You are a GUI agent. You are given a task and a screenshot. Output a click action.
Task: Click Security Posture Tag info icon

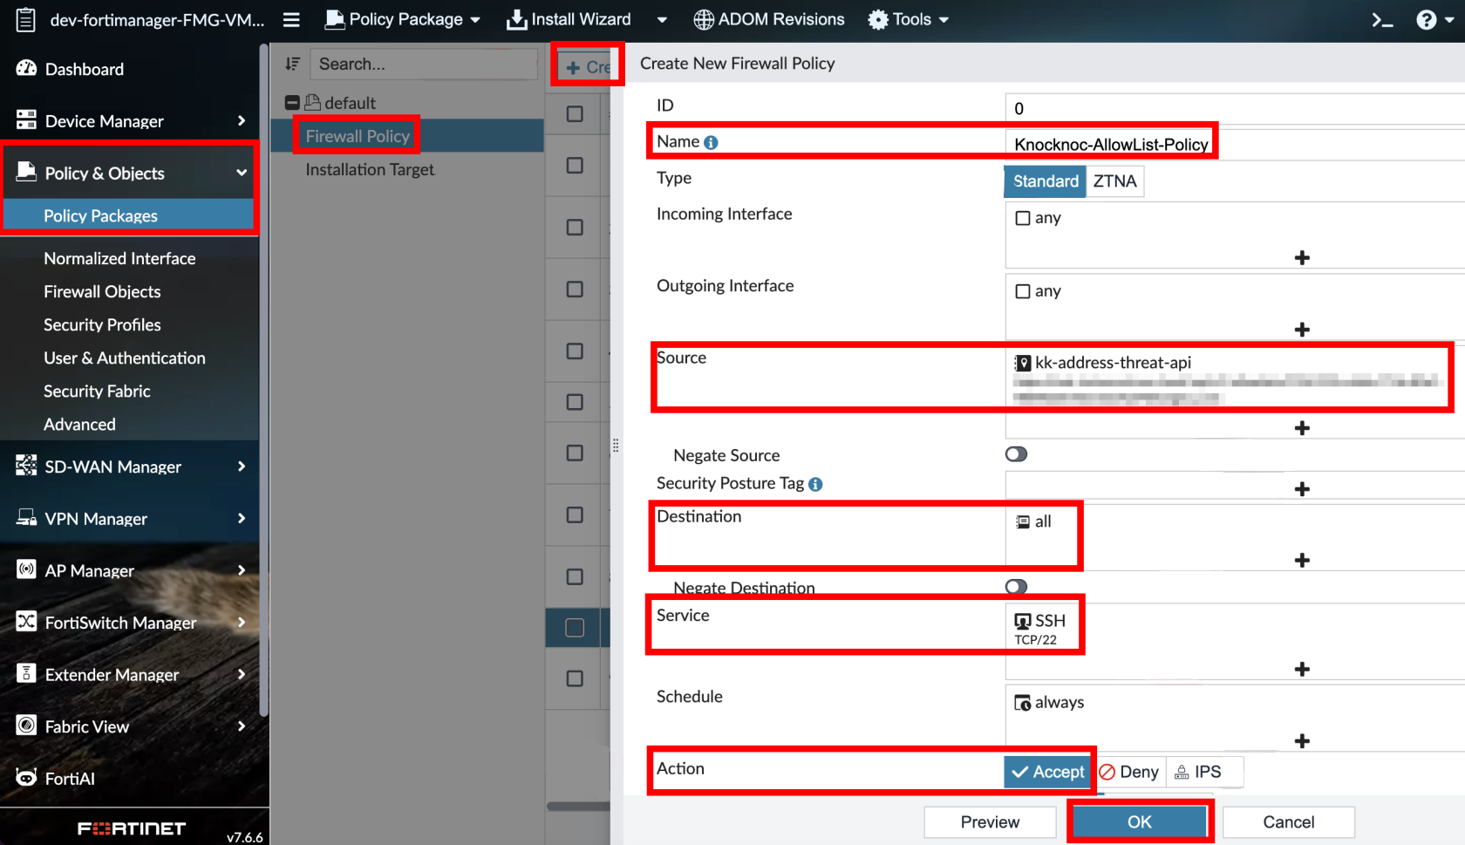pyautogui.click(x=815, y=484)
